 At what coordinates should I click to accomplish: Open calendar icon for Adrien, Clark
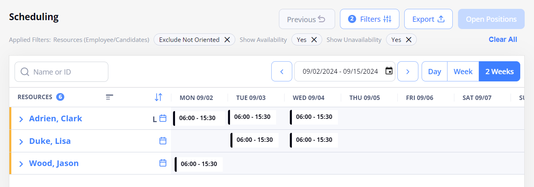(x=163, y=118)
